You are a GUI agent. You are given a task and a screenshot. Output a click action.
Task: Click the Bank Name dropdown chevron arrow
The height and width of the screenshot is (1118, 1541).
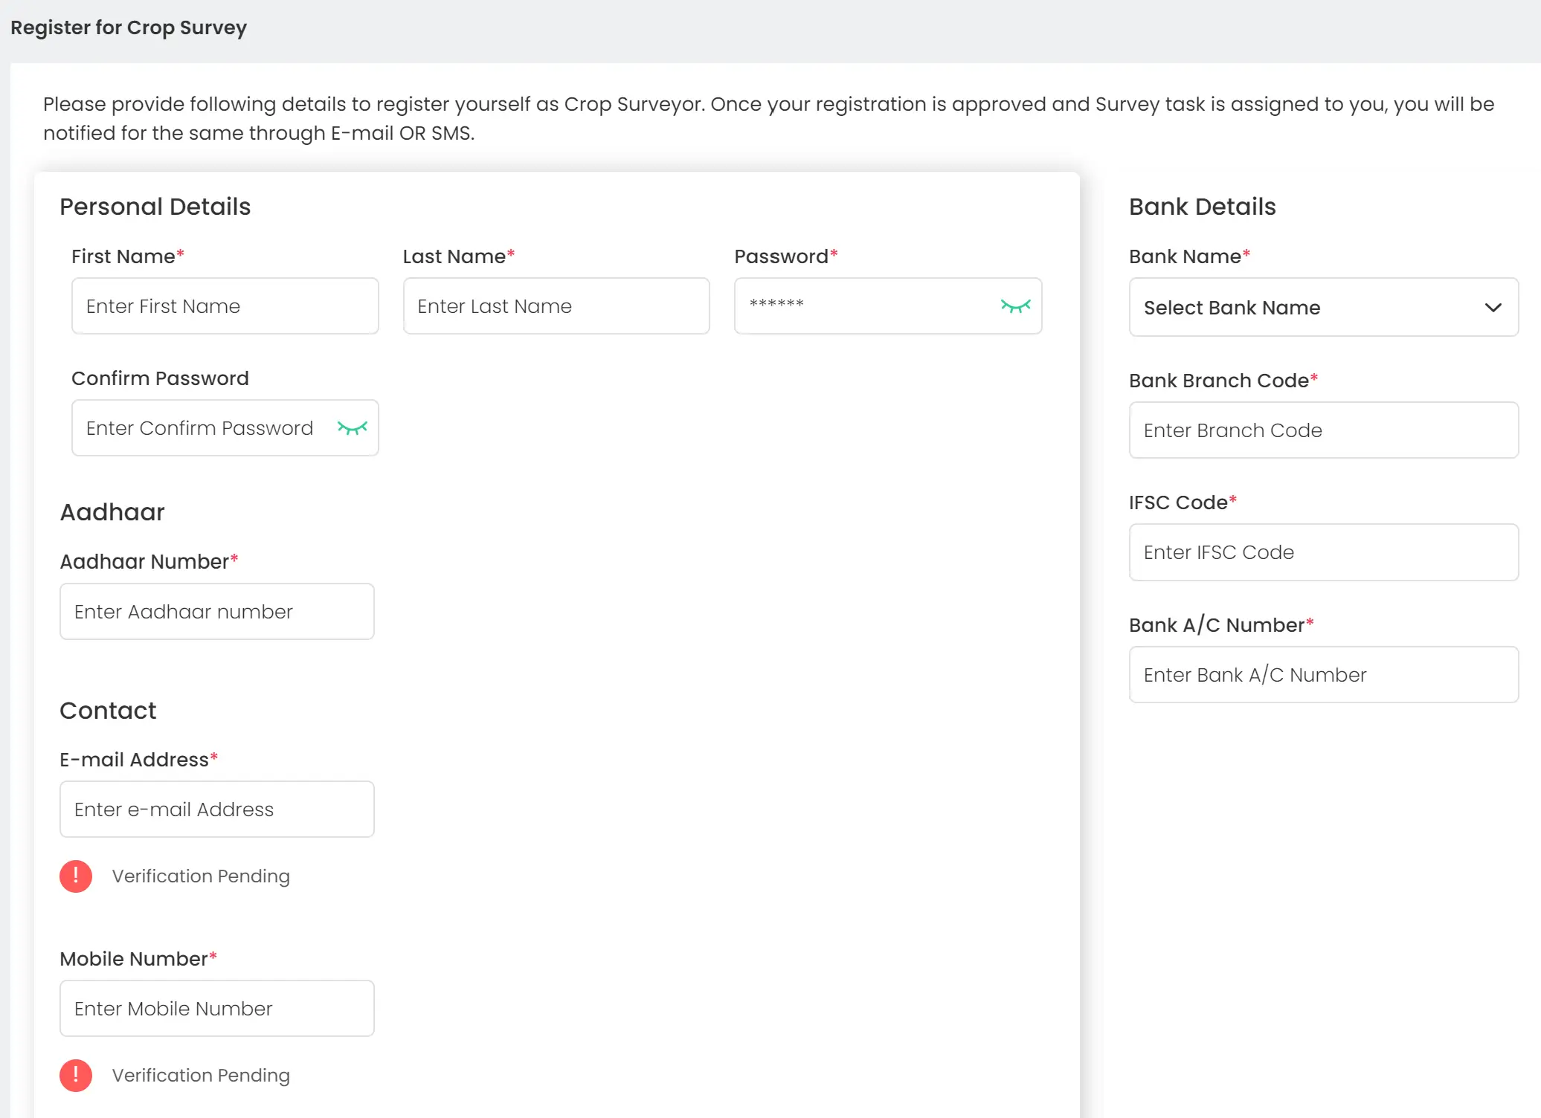click(x=1493, y=308)
